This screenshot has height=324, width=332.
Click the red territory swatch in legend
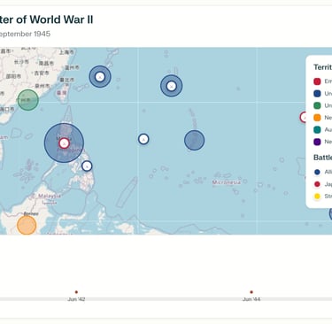[x=317, y=81]
